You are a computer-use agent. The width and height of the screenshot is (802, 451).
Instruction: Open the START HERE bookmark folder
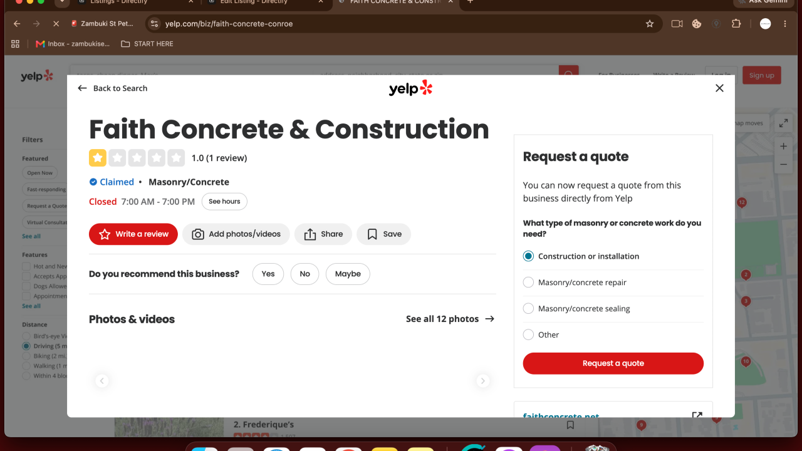click(x=147, y=44)
